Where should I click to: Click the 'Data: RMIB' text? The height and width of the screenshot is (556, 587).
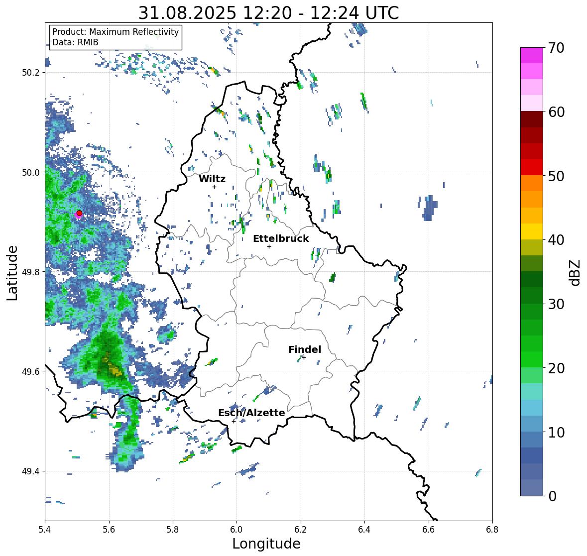[75, 42]
